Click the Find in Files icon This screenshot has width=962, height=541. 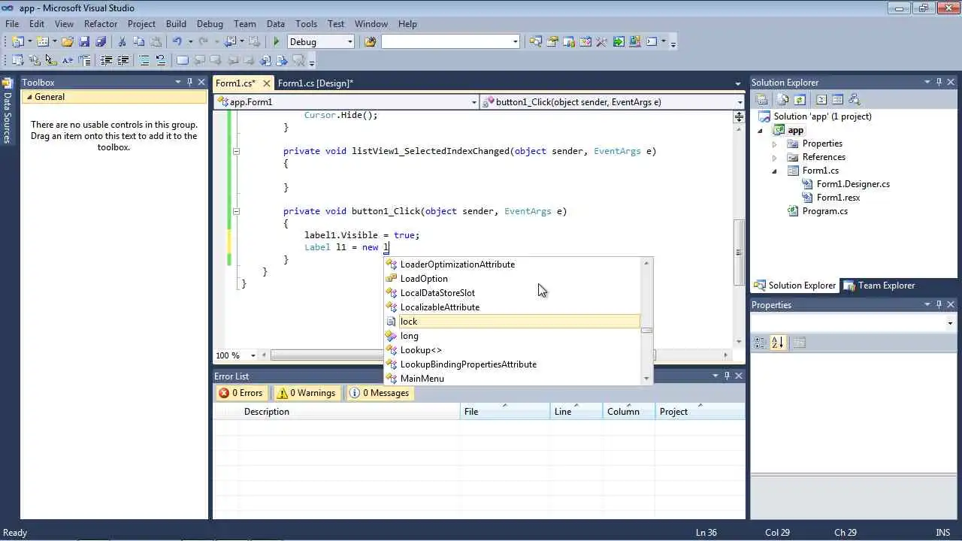370,42
